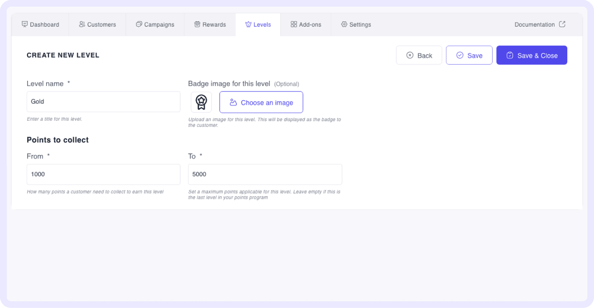Click the circled X icon on Back
This screenshot has width=594, height=308.
(410, 55)
